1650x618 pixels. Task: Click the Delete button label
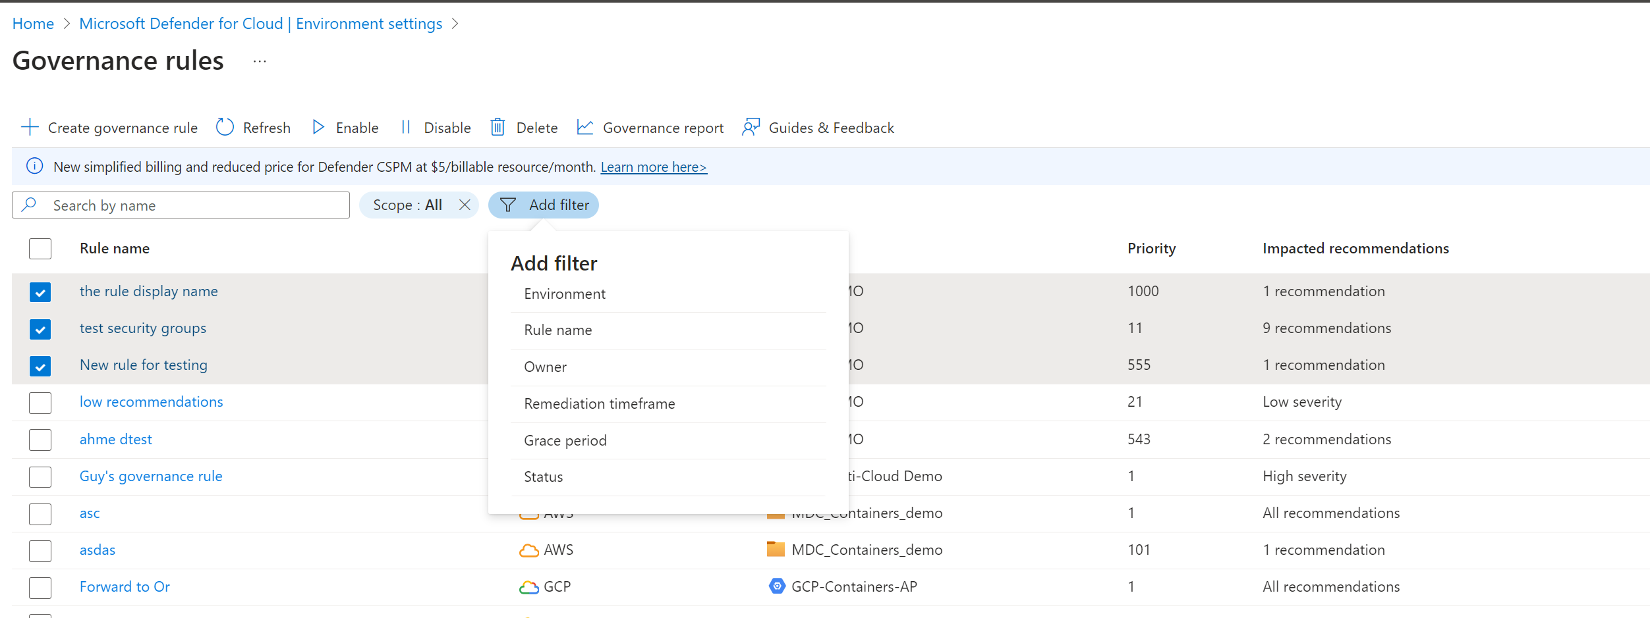[x=537, y=128]
